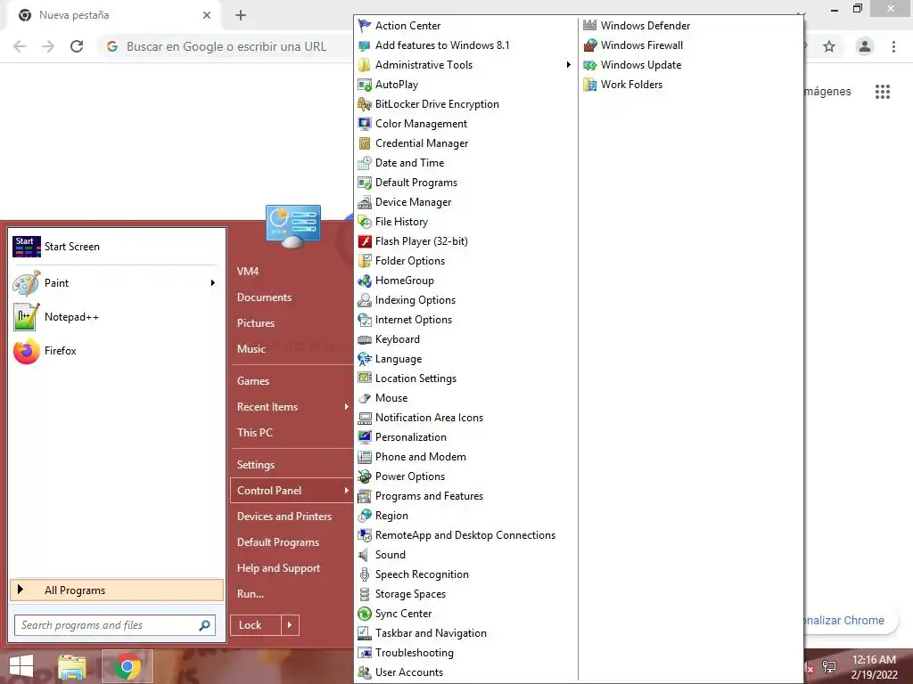Screen dimensions: 913x684
Task: Click the Date and Time clock icon
Action: coord(365,163)
